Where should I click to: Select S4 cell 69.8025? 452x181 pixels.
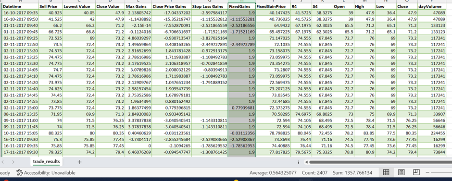coord(322,114)
